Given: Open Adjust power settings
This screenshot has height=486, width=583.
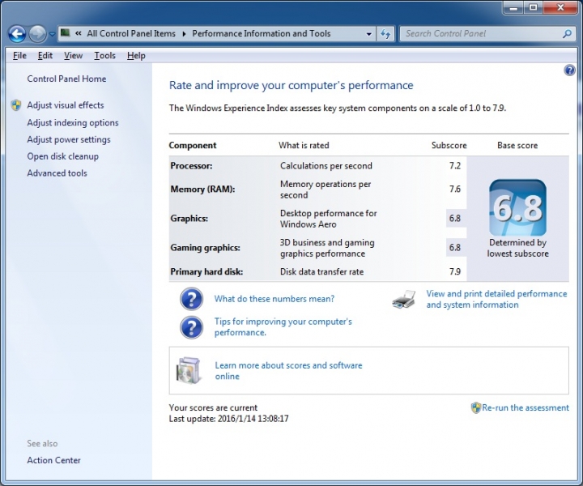Looking at the screenshot, I should (69, 139).
